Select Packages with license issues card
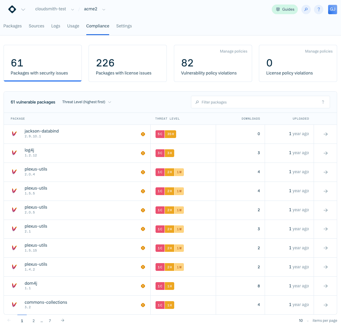The image size is (341, 326). pos(128,64)
